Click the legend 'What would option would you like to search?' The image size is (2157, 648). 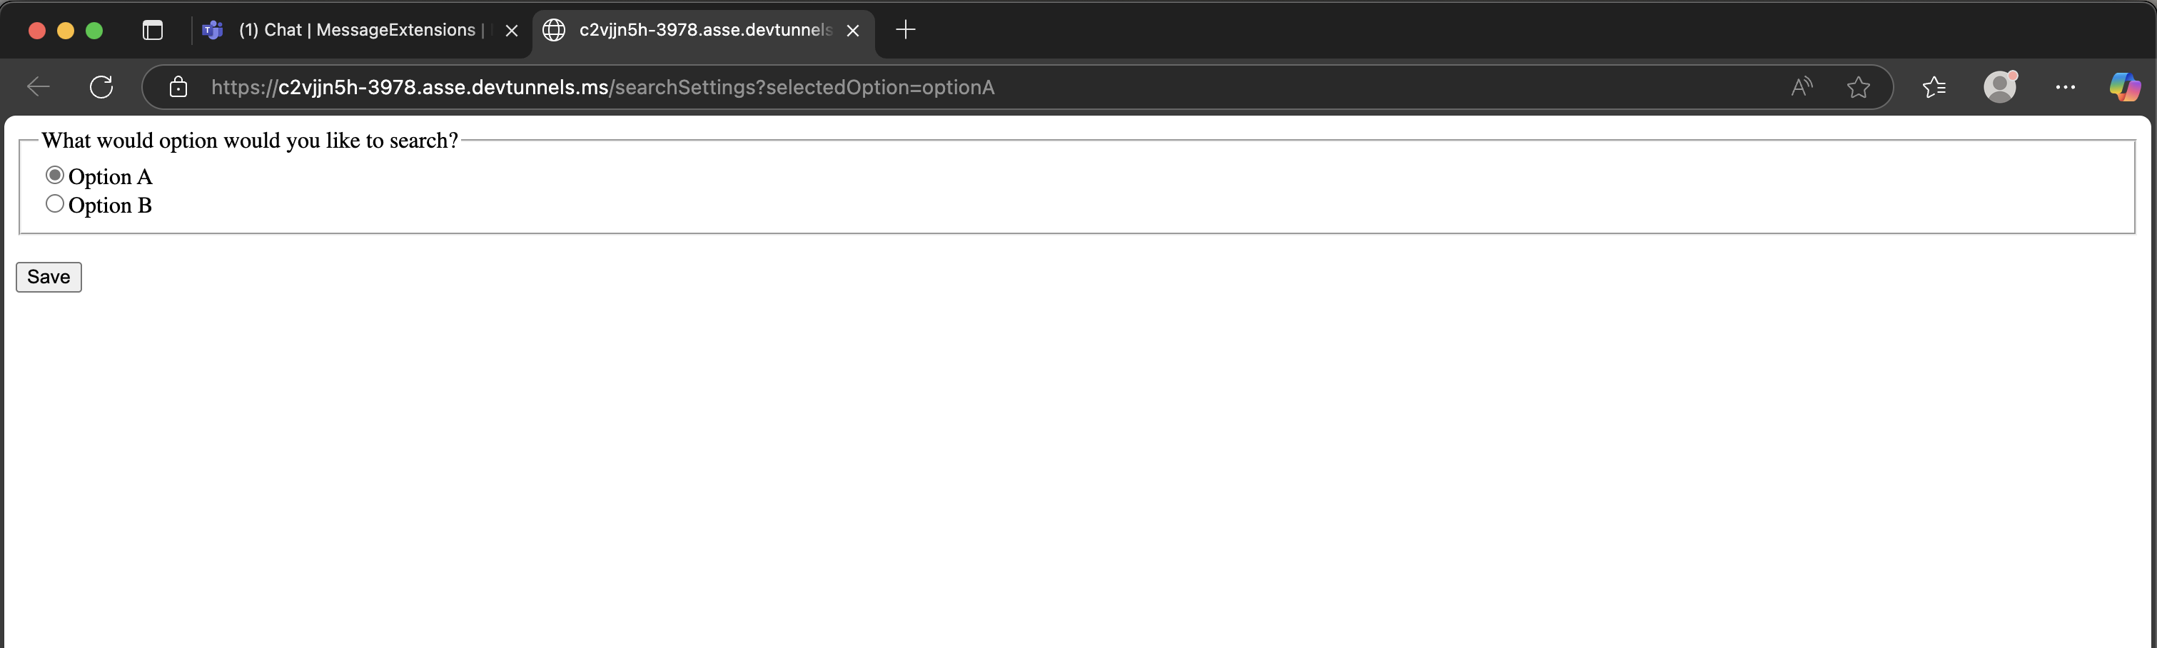tap(250, 141)
